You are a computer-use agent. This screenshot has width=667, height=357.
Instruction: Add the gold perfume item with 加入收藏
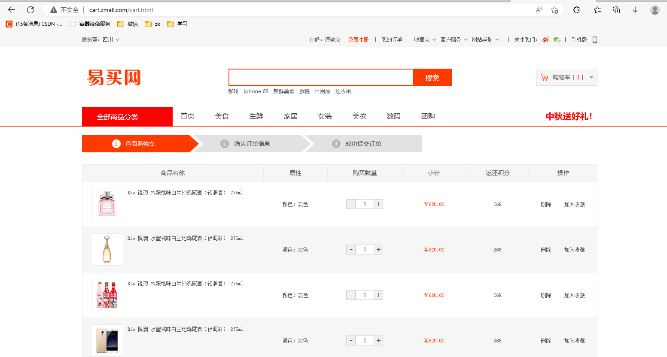pos(574,250)
